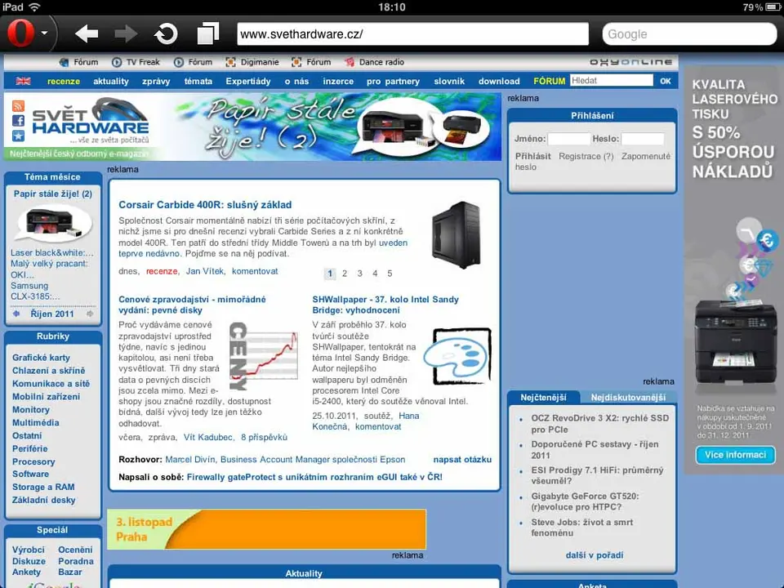Open the aktuality menu item

pos(111,81)
